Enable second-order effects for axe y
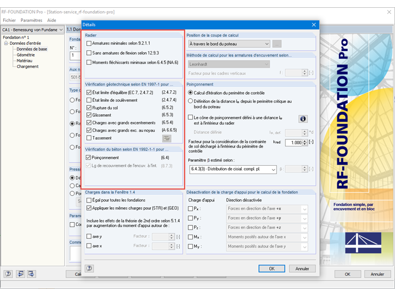The height and width of the screenshot is (296, 395). 89,236
